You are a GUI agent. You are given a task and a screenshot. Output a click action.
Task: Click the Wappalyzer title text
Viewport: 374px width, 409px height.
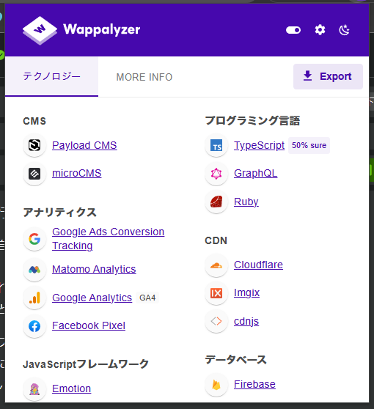(102, 30)
